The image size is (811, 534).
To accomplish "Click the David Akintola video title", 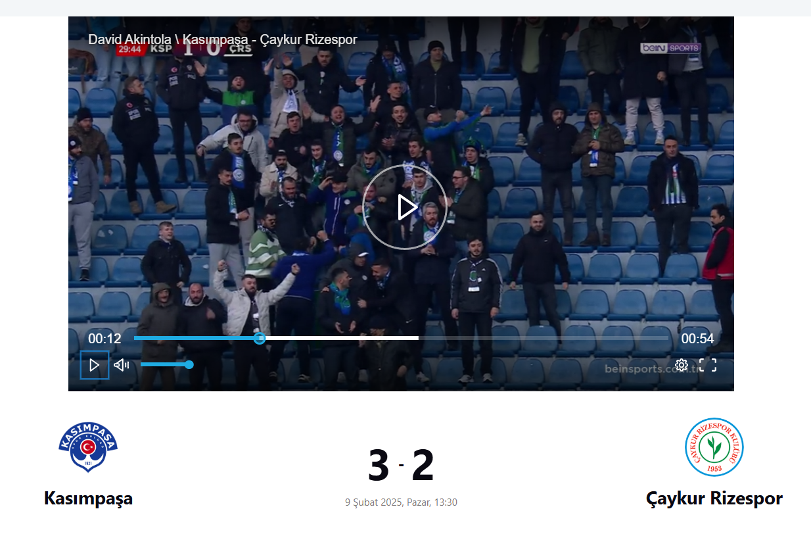I will 223,39.
